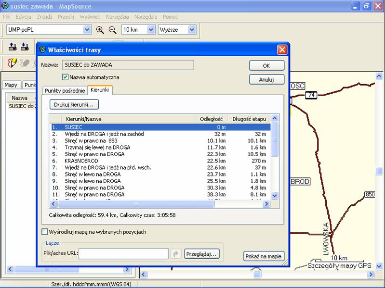Click the open link arrow icon
The image size is (385, 288).
point(175,254)
